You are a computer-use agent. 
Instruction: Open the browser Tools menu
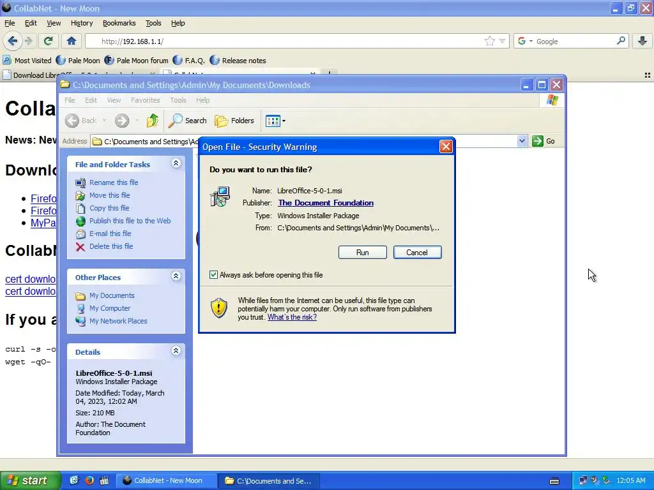[153, 23]
